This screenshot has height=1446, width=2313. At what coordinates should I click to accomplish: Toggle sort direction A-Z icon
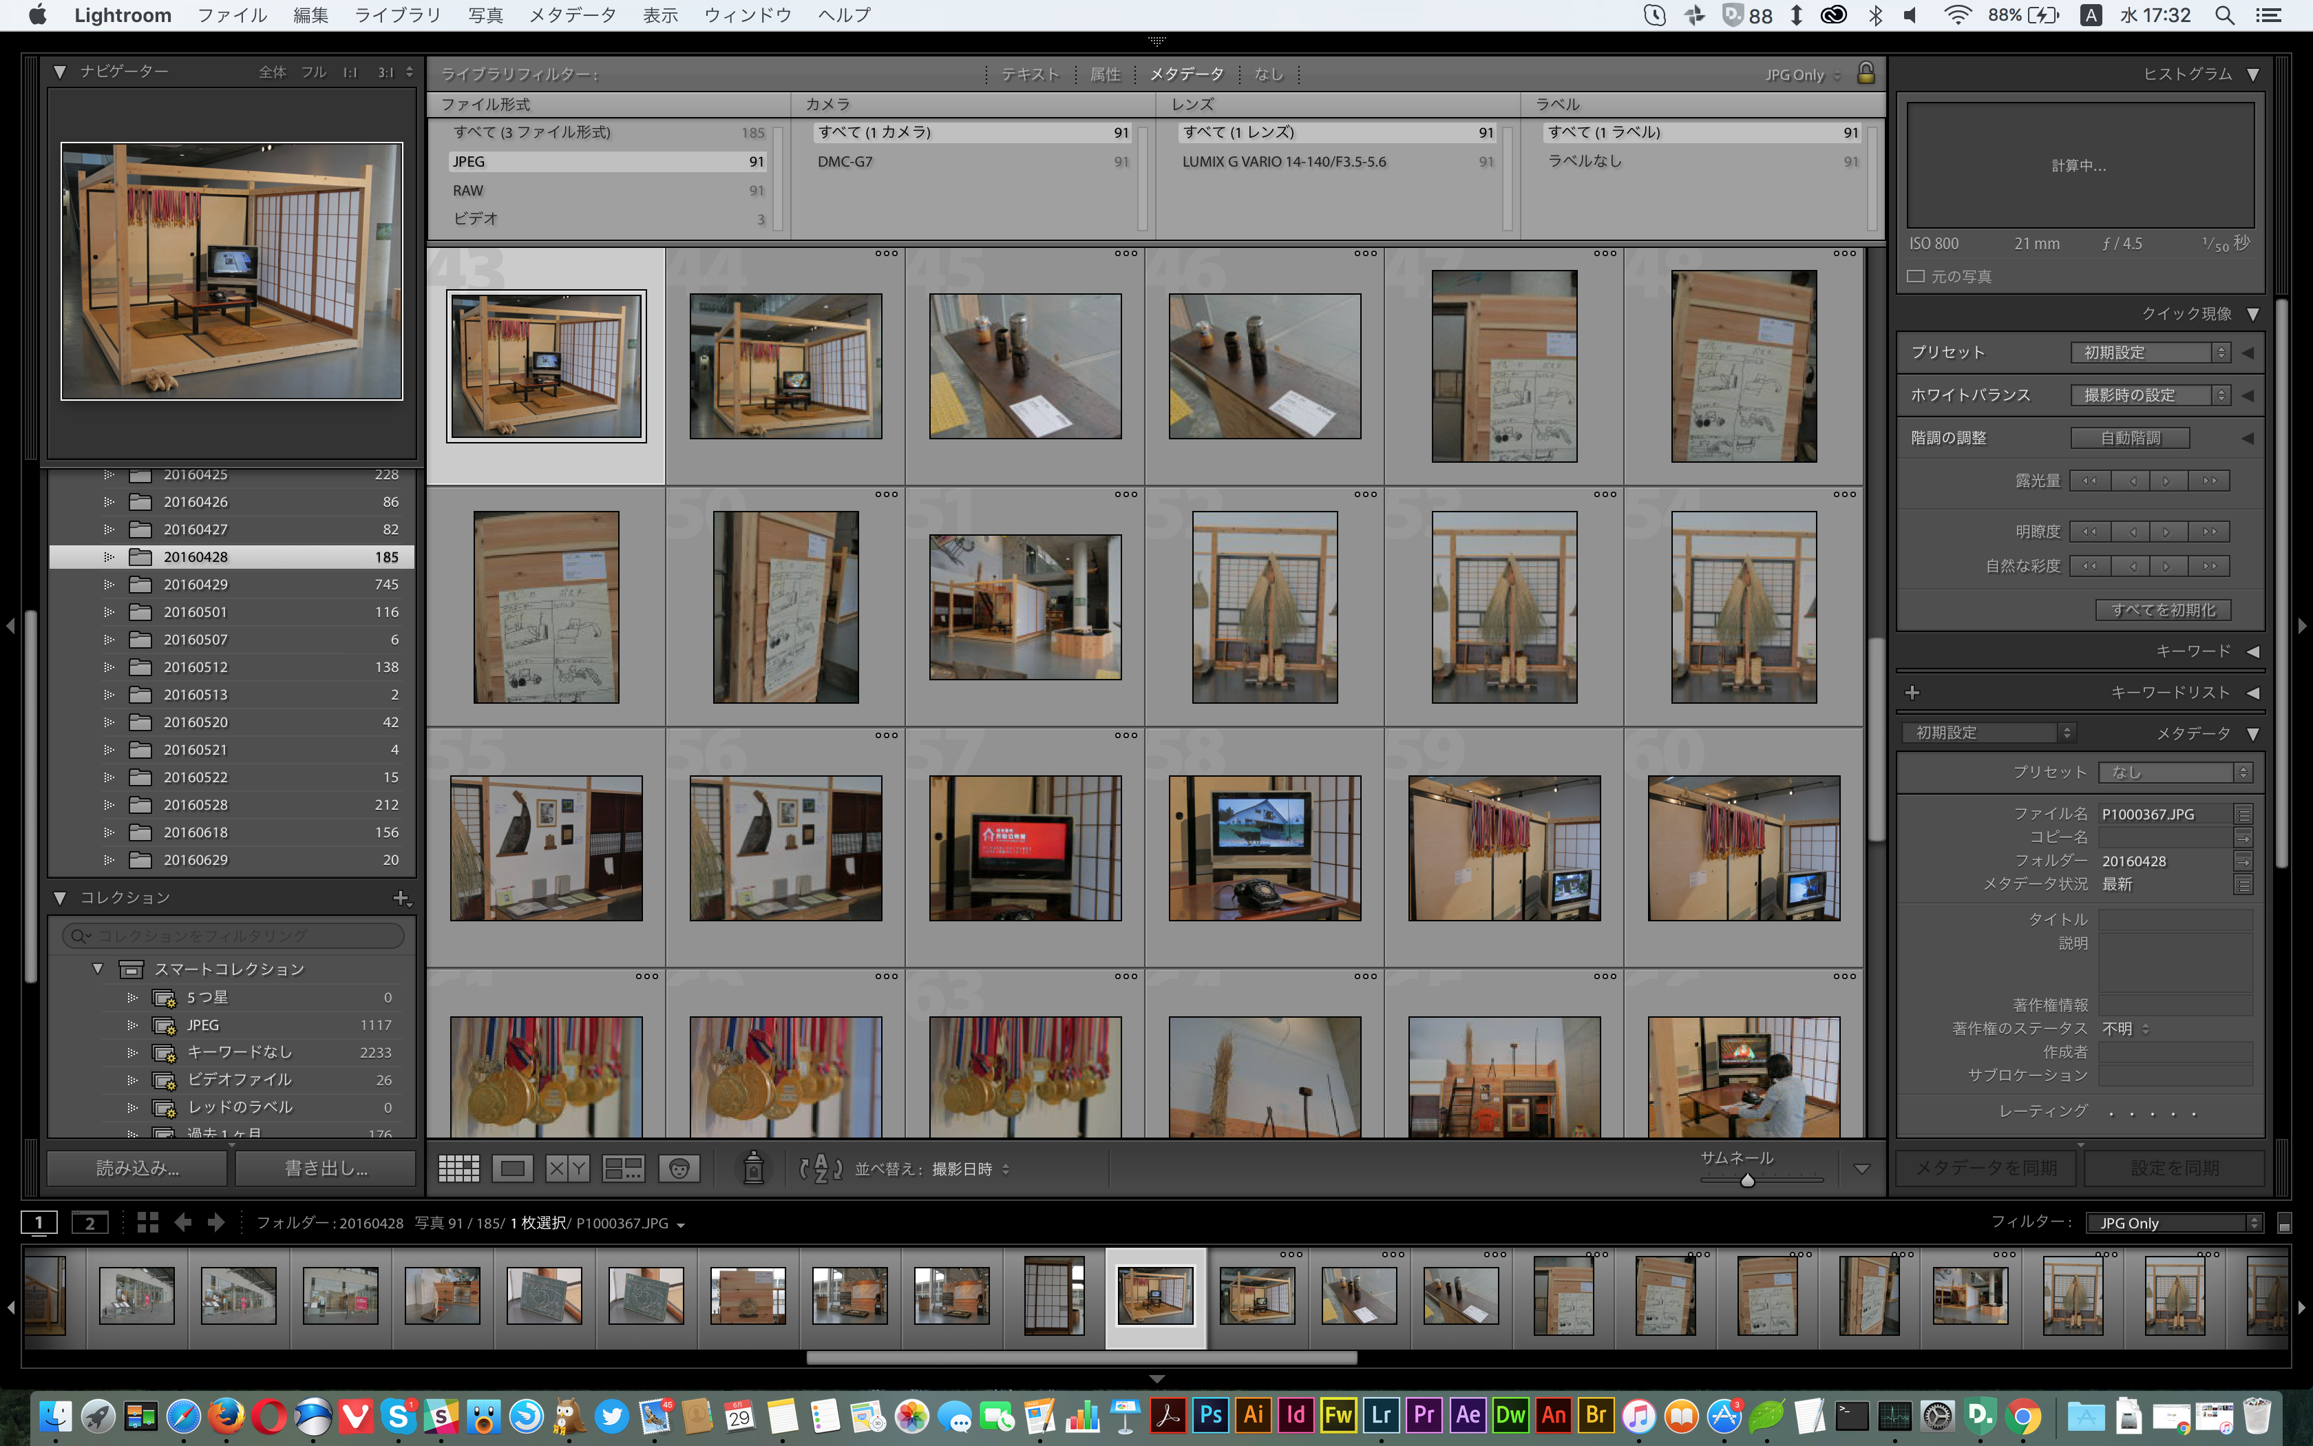click(820, 1168)
